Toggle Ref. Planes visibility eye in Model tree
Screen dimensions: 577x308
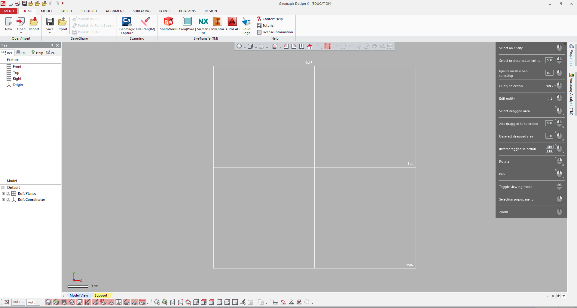[x=8, y=194]
